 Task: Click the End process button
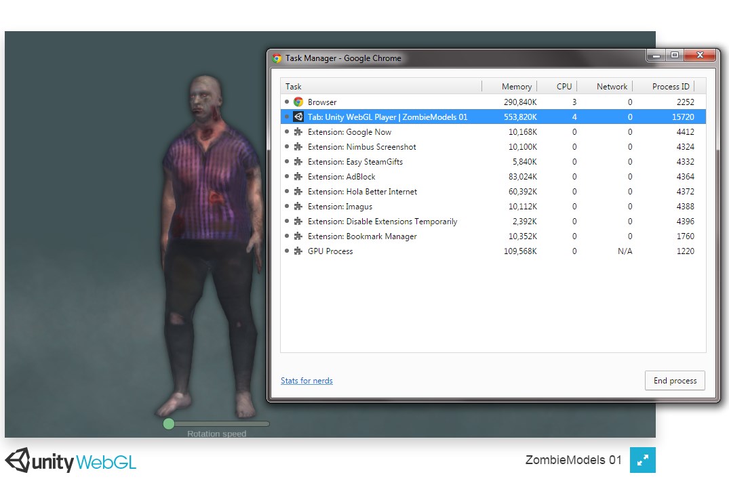pyautogui.click(x=675, y=381)
